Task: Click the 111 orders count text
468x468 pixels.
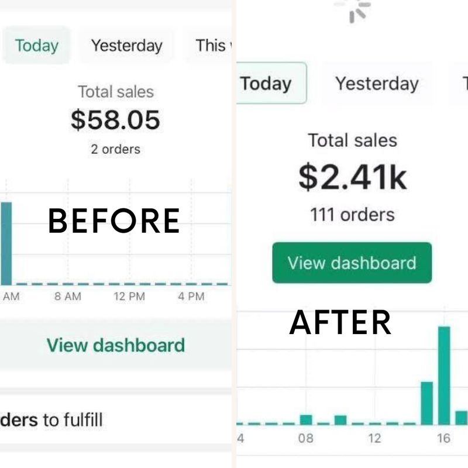Action: click(352, 215)
